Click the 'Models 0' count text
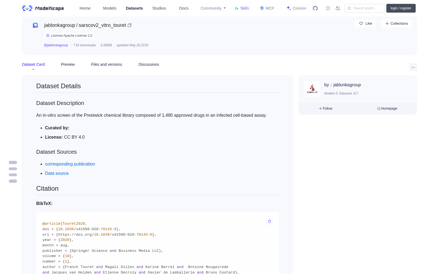This screenshot has width=439, height=274. click(x=331, y=93)
